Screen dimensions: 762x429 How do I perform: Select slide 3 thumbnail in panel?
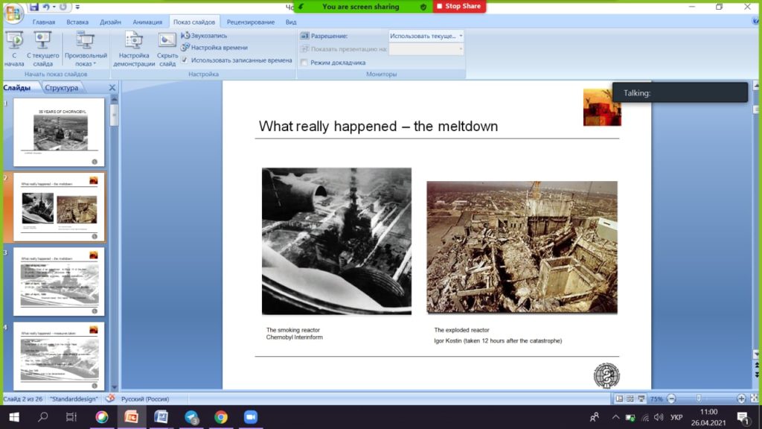click(x=59, y=282)
